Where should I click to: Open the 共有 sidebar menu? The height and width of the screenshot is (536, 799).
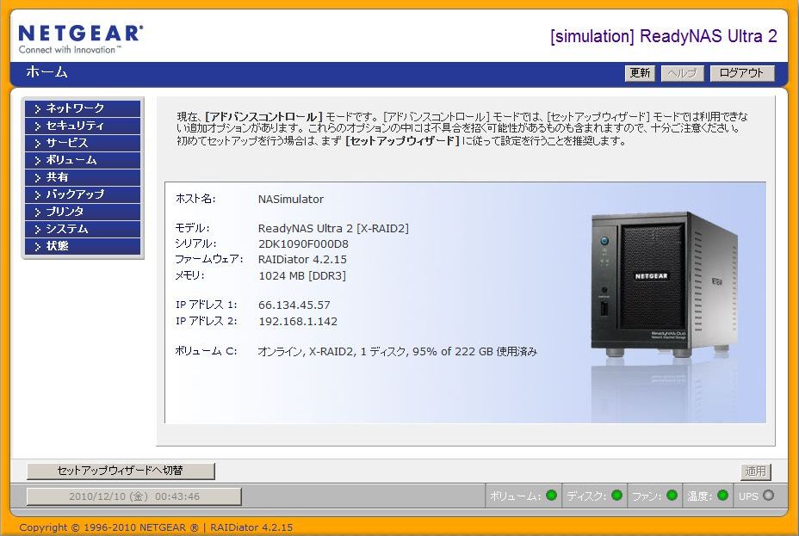click(83, 177)
